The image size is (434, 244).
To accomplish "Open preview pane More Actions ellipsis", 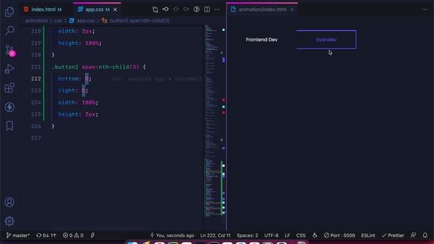I will click(x=425, y=9).
